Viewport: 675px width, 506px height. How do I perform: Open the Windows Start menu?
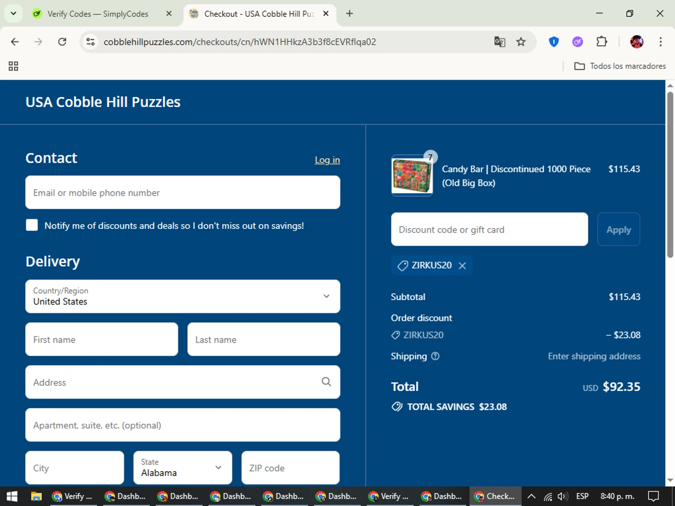[12, 496]
